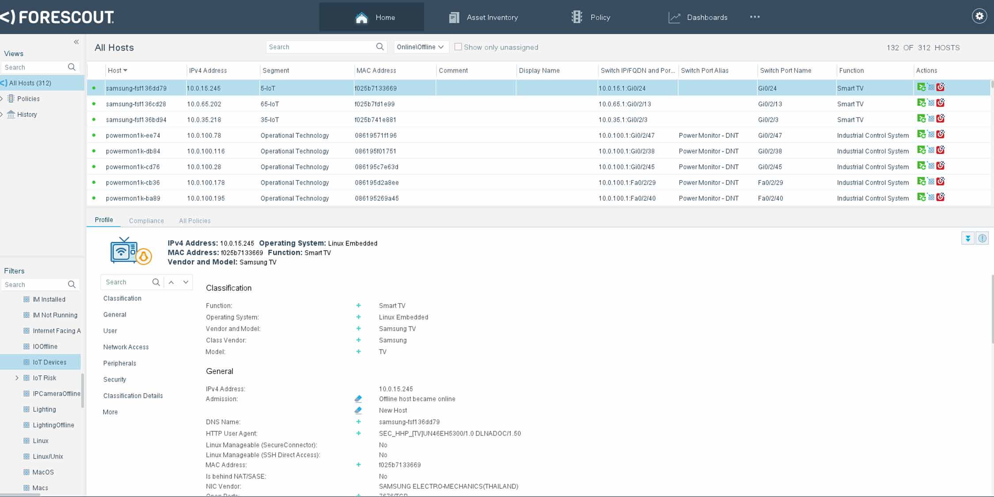
Task: Click the Policy traffic-light icon
Action: [x=577, y=17]
